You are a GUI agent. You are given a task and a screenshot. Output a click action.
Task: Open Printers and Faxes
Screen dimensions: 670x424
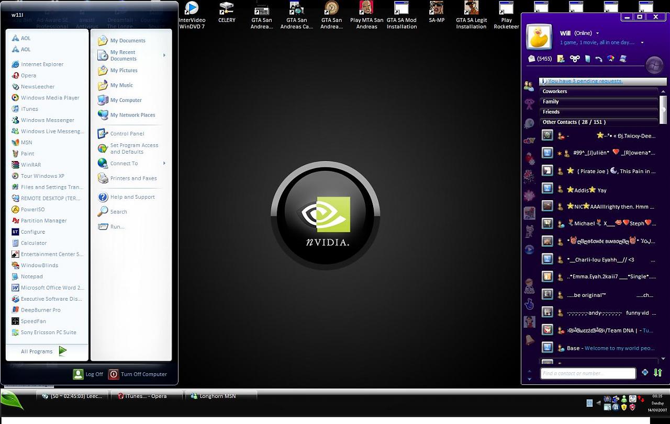[127, 178]
